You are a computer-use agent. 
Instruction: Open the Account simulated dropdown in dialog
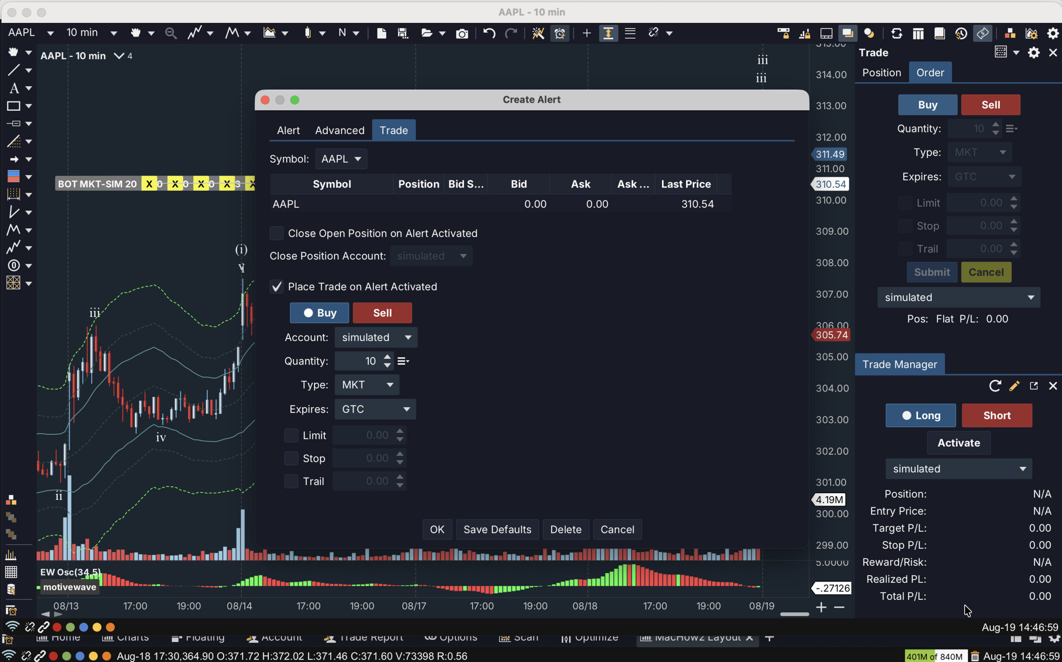pyautogui.click(x=376, y=337)
